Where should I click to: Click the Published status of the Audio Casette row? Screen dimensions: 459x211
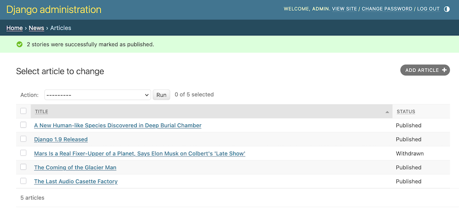409,181
